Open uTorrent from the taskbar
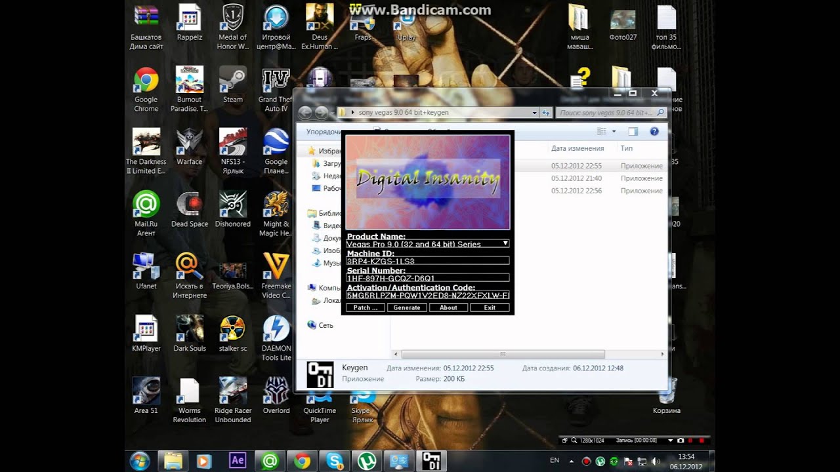Image resolution: width=840 pixels, height=472 pixels. click(x=366, y=461)
